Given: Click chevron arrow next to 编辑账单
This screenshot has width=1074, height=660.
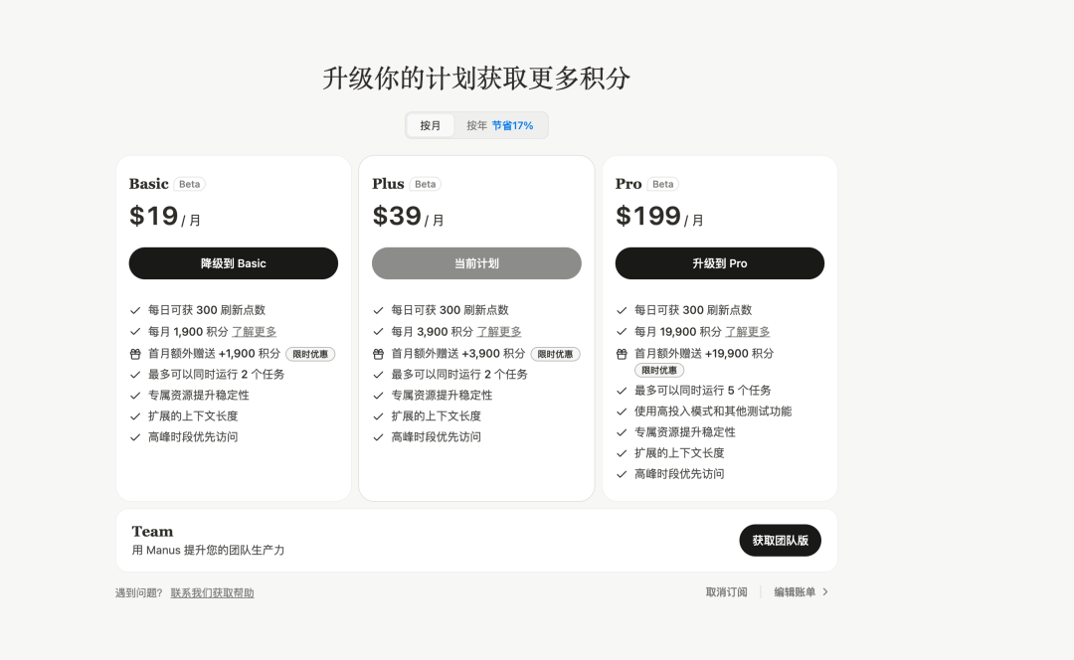Looking at the screenshot, I should (x=825, y=592).
